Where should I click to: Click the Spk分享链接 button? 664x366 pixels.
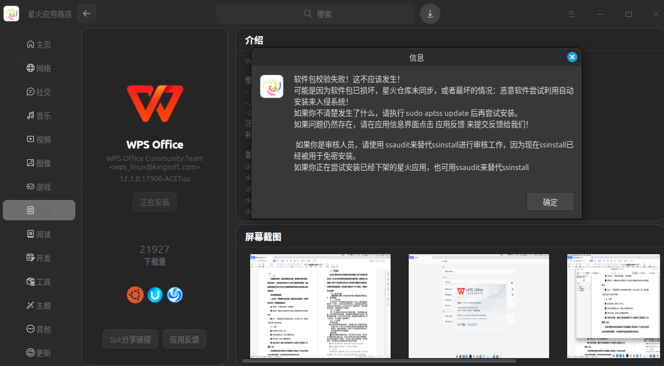[x=130, y=339]
